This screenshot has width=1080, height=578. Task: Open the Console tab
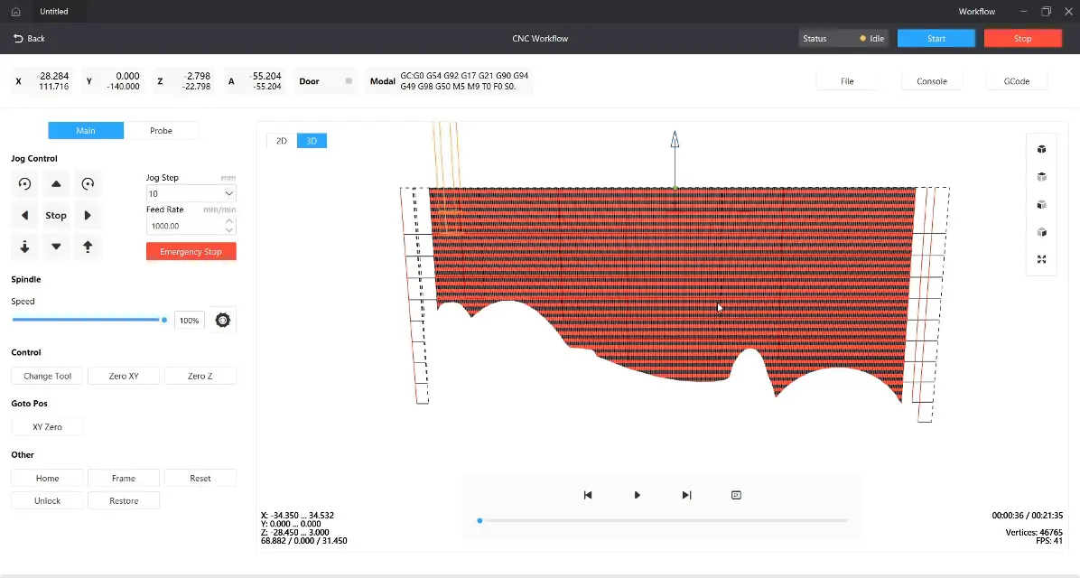932,81
